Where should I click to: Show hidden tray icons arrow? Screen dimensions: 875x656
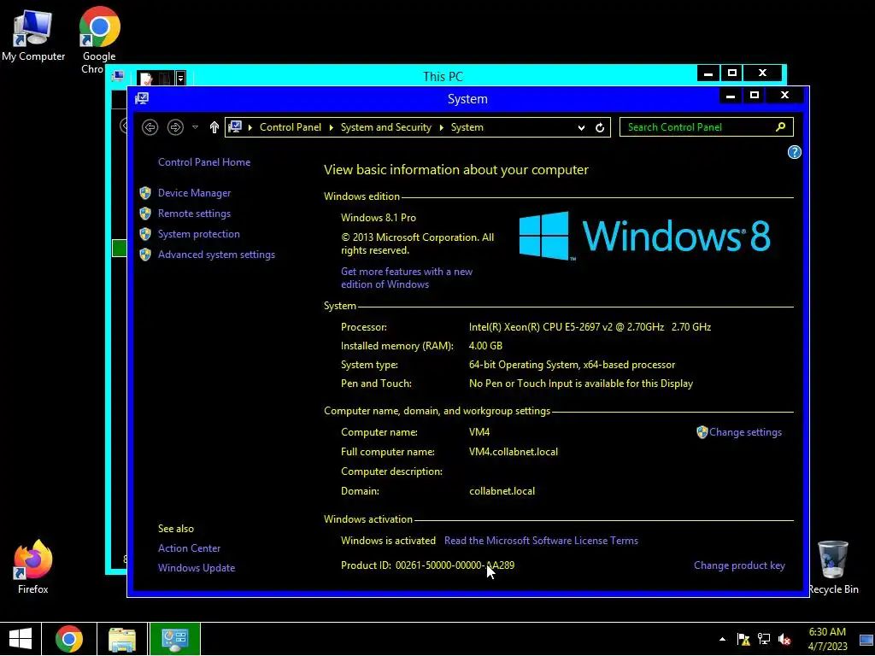pos(722,639)
